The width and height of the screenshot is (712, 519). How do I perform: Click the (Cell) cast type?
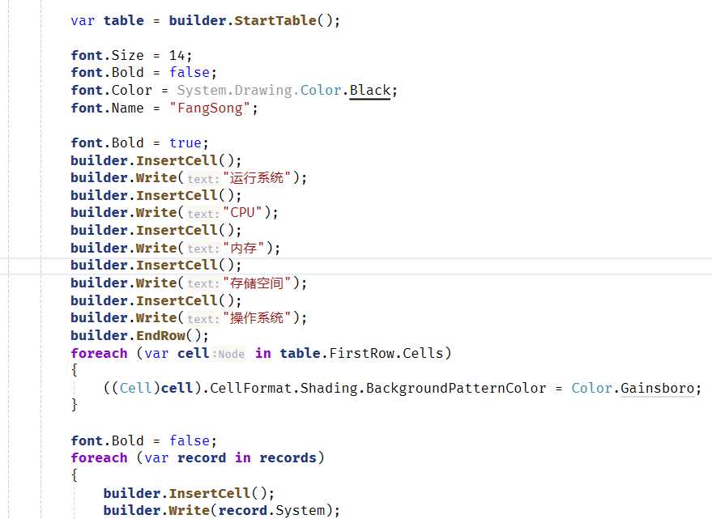[x=136, y=388]
